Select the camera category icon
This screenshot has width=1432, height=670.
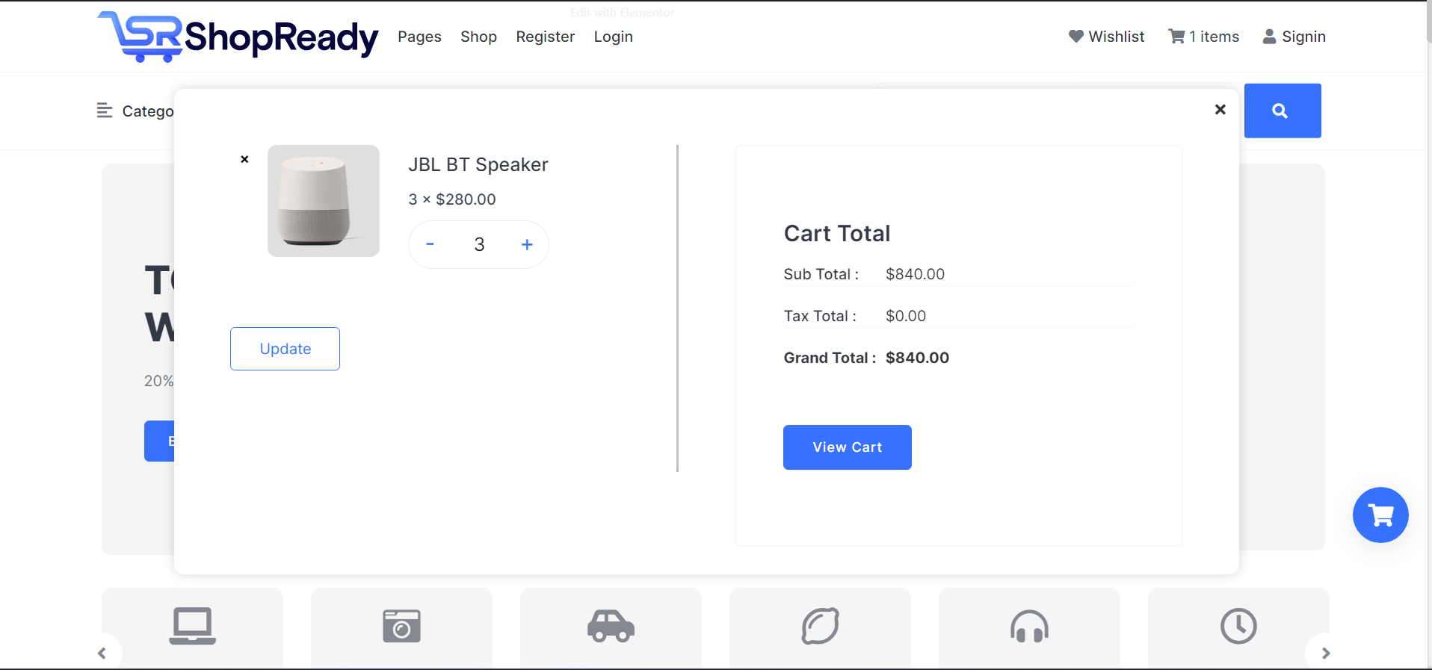402,626
